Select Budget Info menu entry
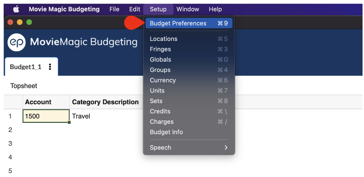364x177 pixels. (189, 132)
